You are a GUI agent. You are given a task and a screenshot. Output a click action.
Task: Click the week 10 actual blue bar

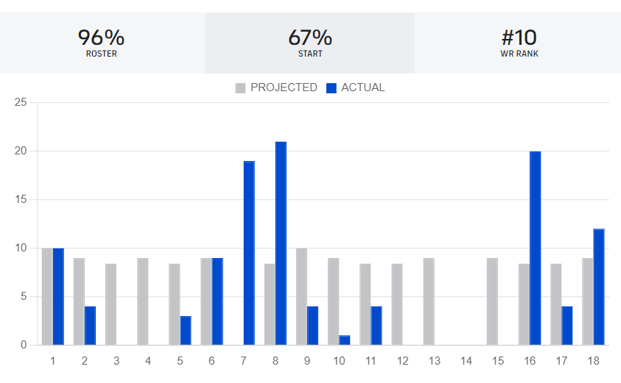pos(344,340)
